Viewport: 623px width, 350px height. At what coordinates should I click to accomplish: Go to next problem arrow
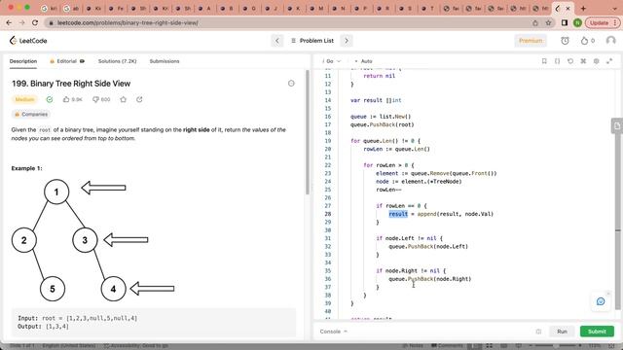click(347, 41)
